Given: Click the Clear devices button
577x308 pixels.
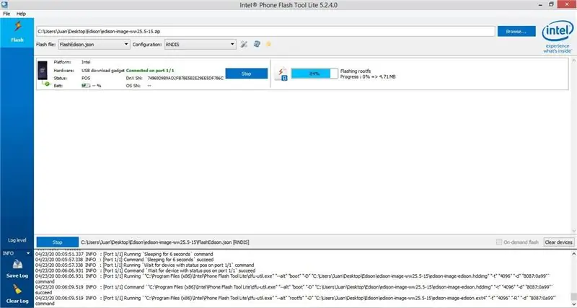Looking at the screenshot, I should (558, 242).
